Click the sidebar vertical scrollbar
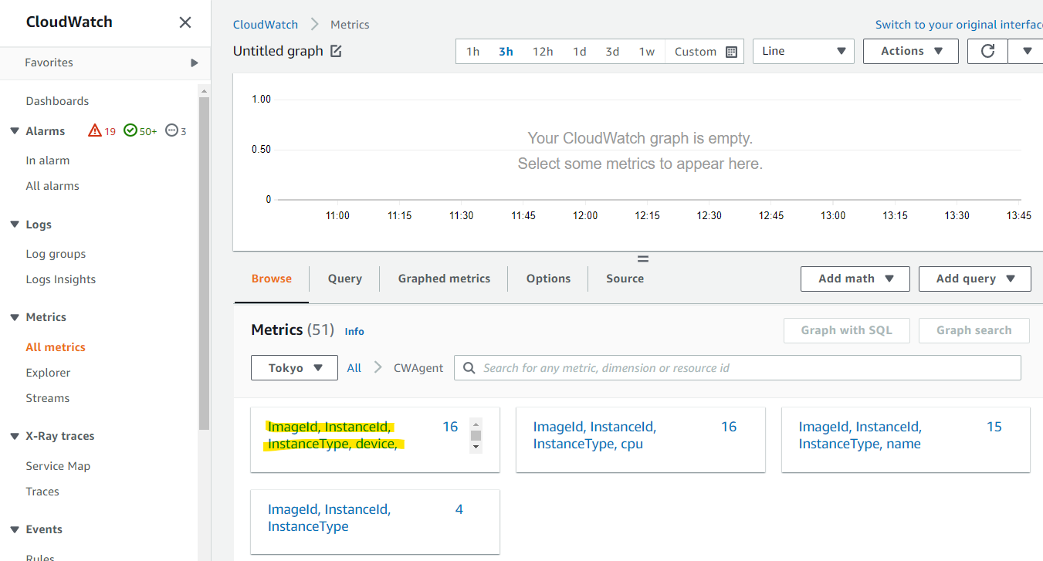The height and width of the screenshot is (561, 1043). click(x=204, y=262)
